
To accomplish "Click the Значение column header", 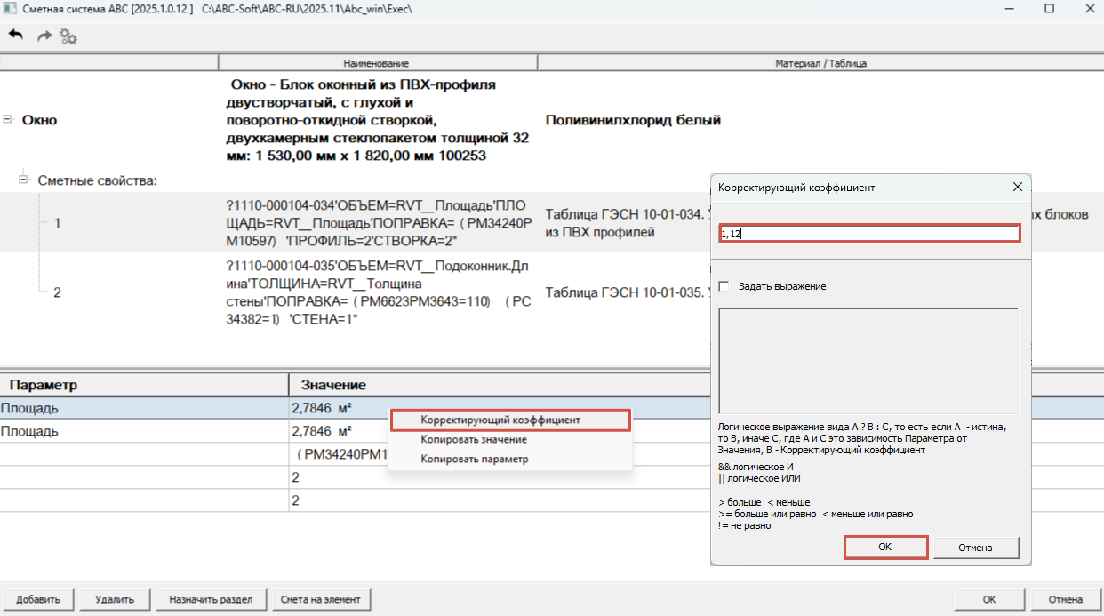I will 696,385.
